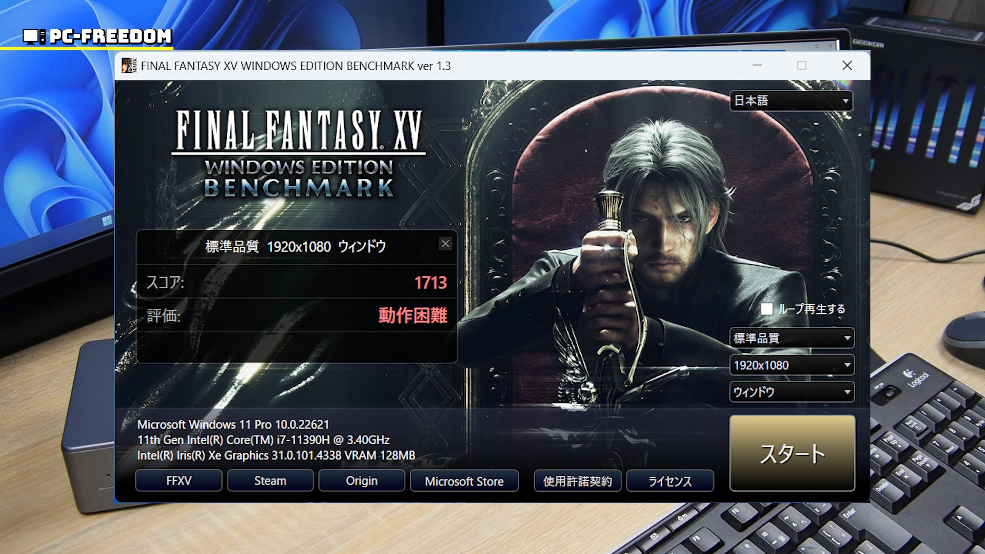Click the 1713 score value
The width and height of the screenshot is (985, 554).
tap(430, 283)
